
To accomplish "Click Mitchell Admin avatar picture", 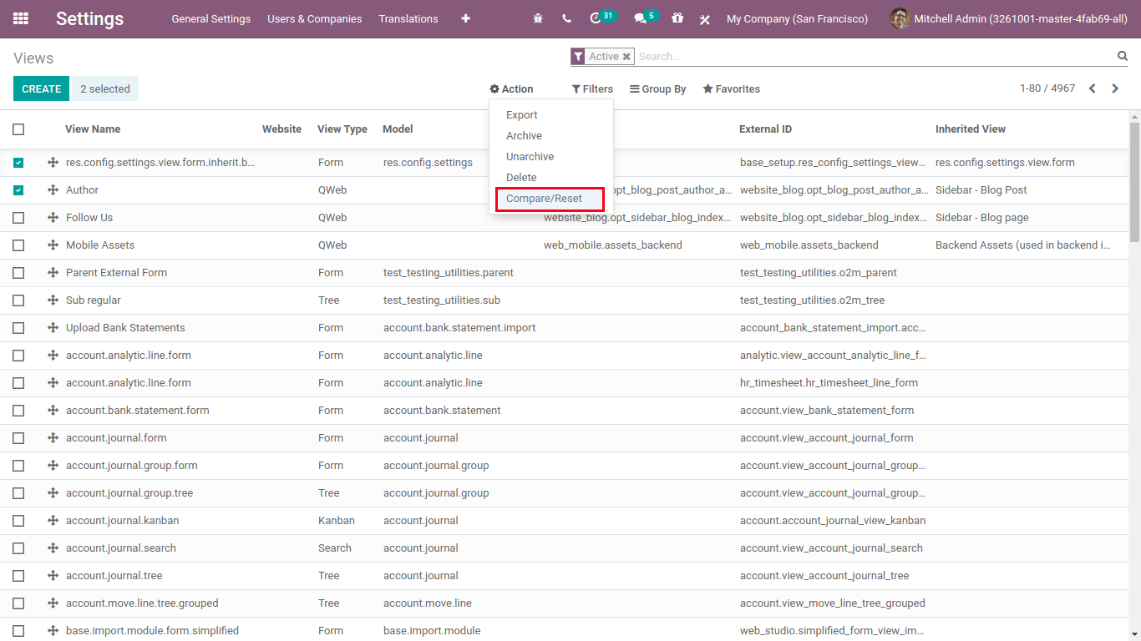I will pos(900,18).
